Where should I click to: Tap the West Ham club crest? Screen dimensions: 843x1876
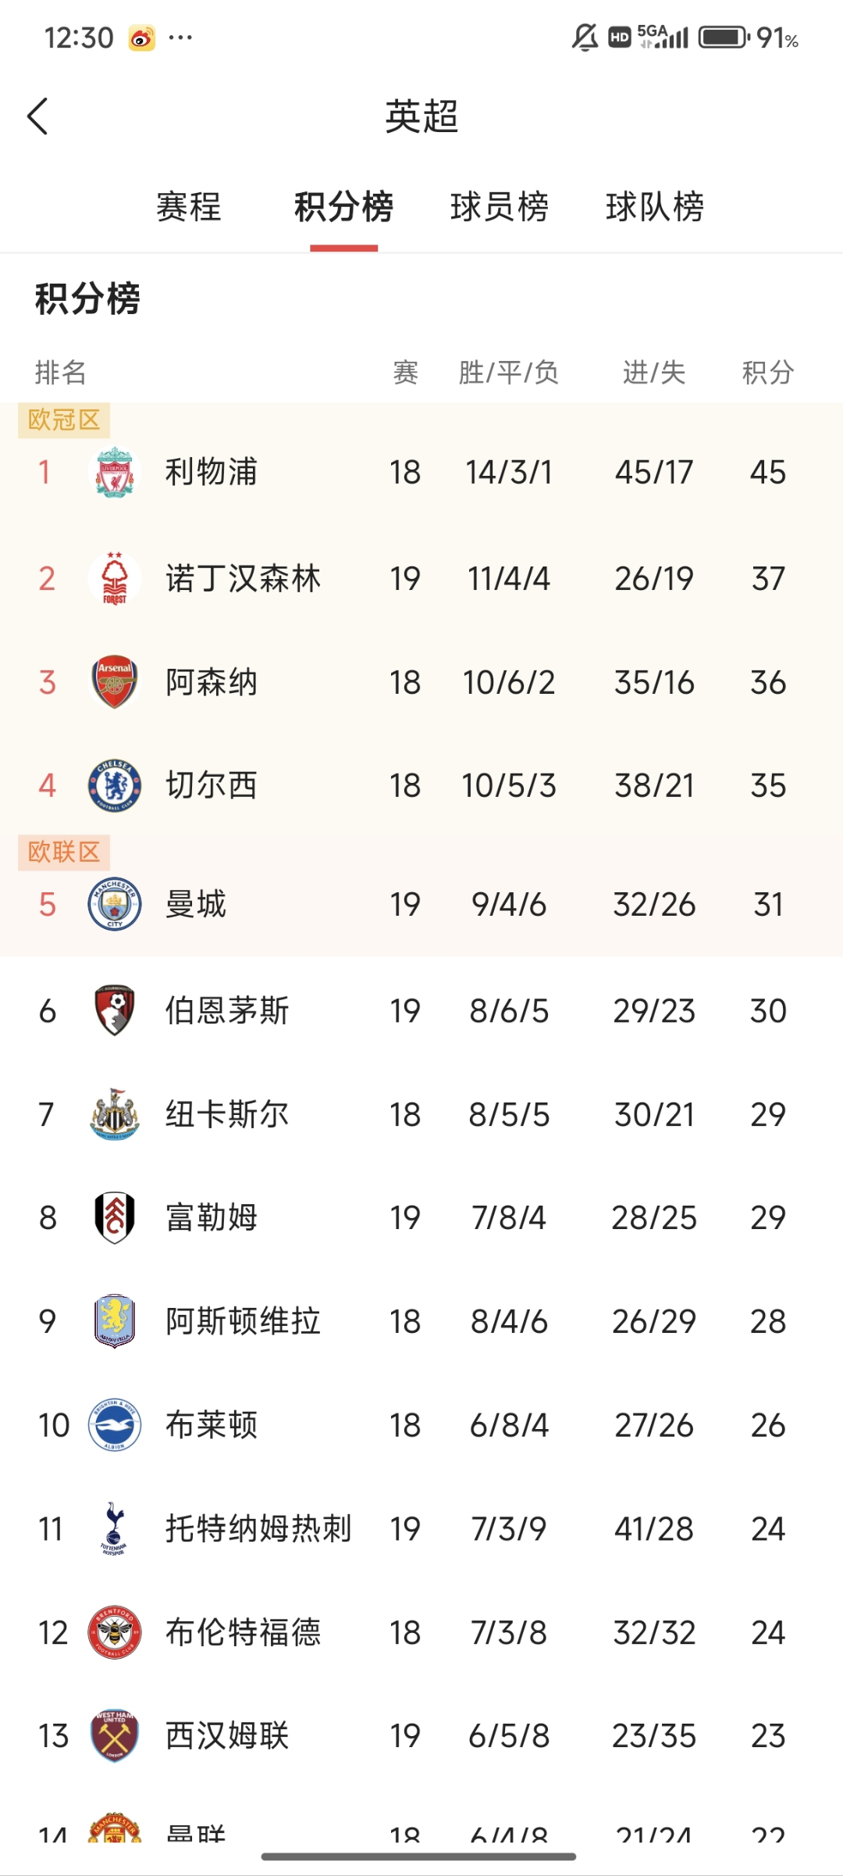pyautogui.click(x=116, y=1737)
